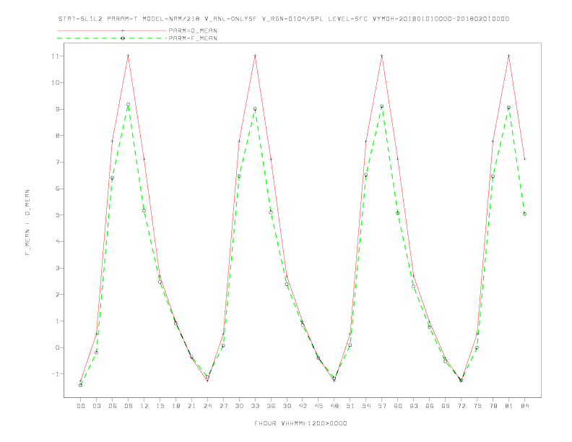Click x-axis tick label 15
Viewport: 572px width, 442px height.
[160, 406]
